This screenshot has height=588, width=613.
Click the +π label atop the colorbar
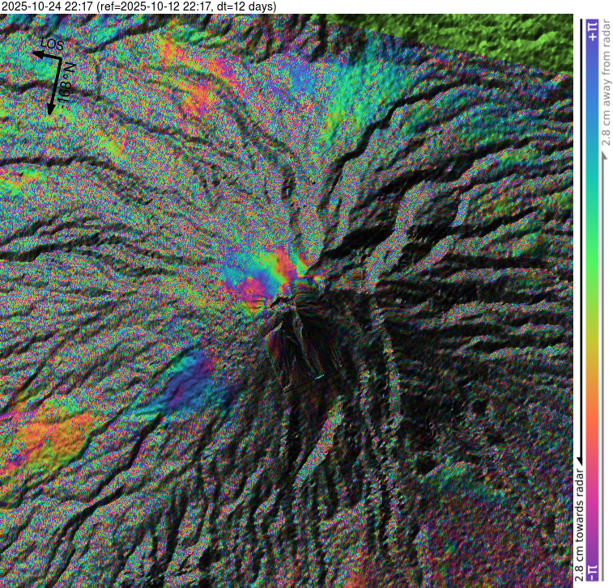[592, 27]
